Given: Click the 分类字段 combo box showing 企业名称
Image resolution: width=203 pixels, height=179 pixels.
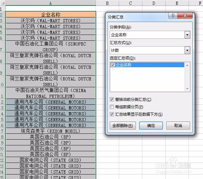Looking at the screenshot, I should tap(150, 35).
